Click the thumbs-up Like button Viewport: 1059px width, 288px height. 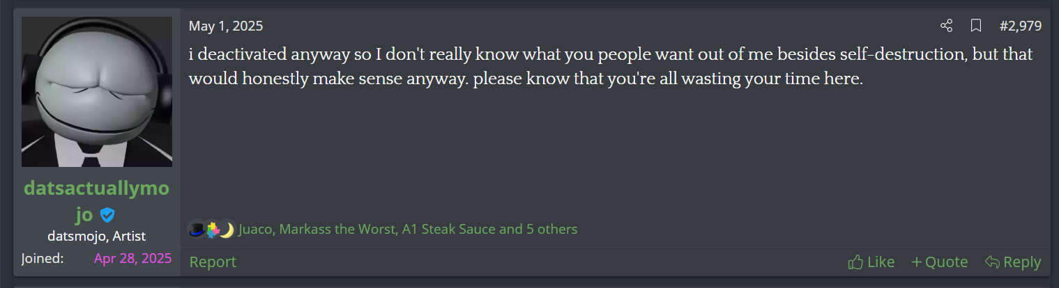point(871,262)
